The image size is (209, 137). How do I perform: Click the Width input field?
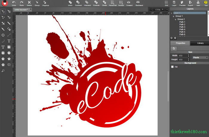[182, 55]
